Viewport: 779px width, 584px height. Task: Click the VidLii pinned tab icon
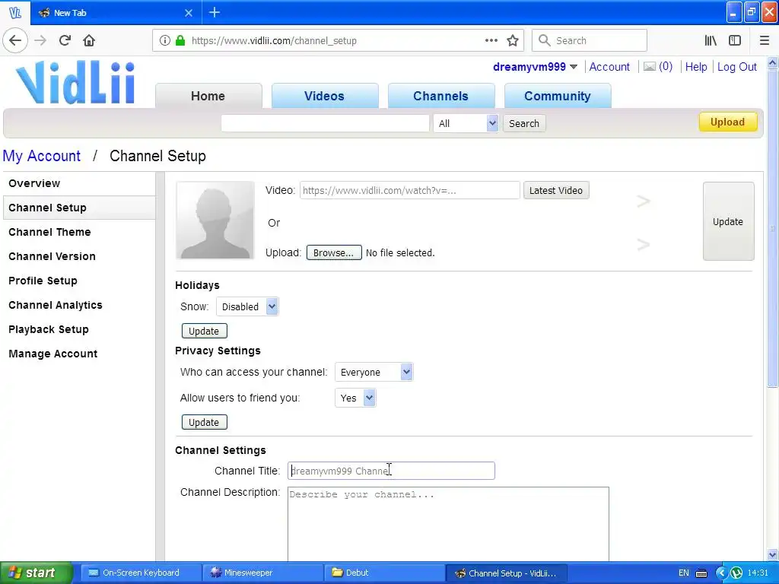15,12
